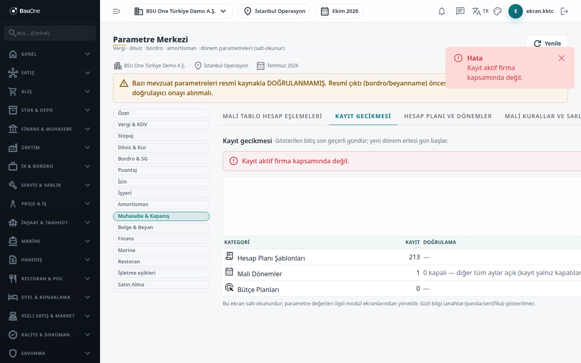Select Amortisman category
Image resolution: width=581 pixels, height=363 pixels.
(161, 204)
